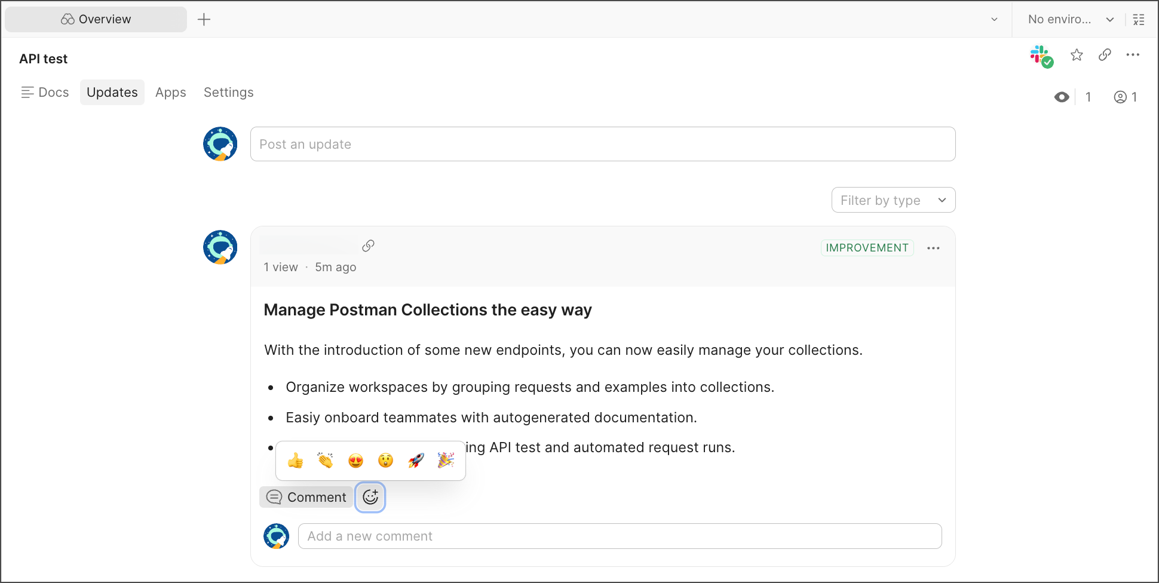This screenshot has height=583, width=1159.
Task: Open the No environment dropdown
Action: (1071, 19)
